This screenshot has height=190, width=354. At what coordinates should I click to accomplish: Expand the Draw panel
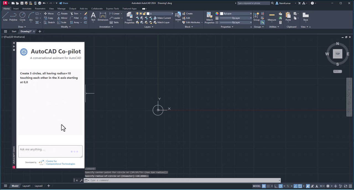[x=22, y=27]
